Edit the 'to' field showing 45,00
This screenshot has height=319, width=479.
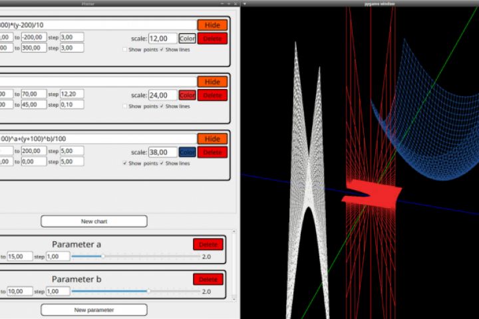[x=34, y=105]
